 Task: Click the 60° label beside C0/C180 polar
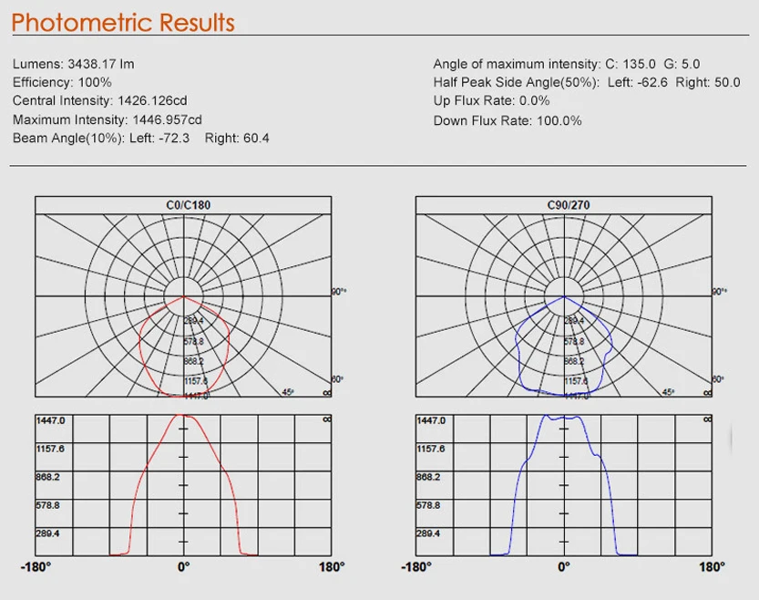click(x=337, y=379)
